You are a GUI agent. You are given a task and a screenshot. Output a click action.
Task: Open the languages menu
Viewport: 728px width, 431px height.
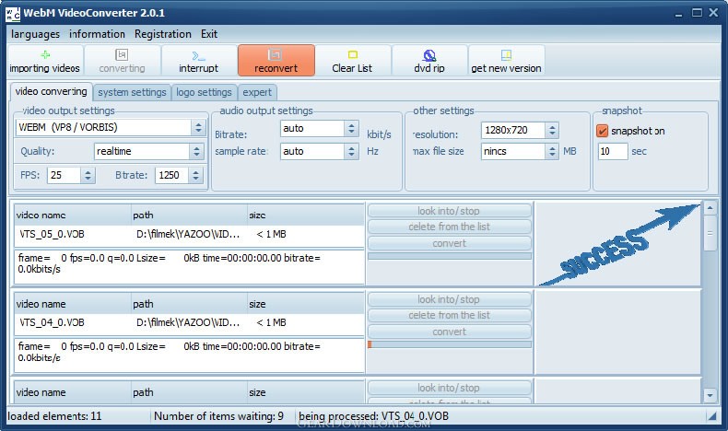coord(35,34)
